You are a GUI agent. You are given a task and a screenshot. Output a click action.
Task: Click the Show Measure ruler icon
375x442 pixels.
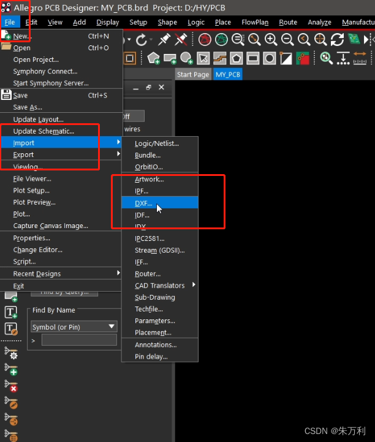pyautogui.click(x=360, y=58)
